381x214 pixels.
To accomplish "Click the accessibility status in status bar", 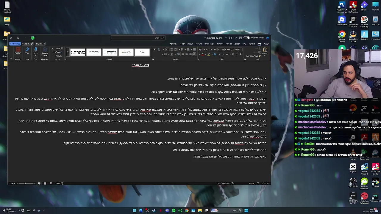I will pos(225,183).
